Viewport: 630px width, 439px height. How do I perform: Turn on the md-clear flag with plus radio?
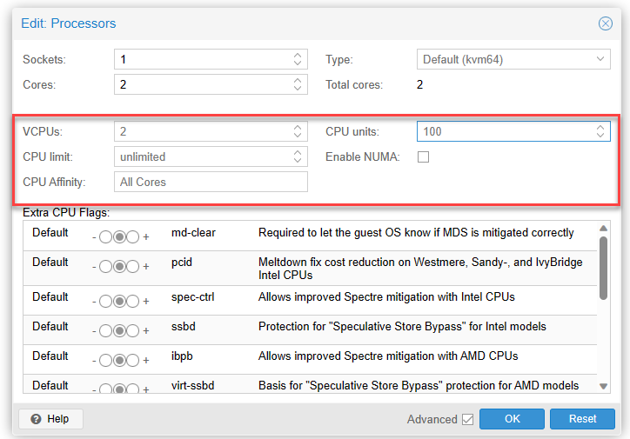[x=133, y=237]
